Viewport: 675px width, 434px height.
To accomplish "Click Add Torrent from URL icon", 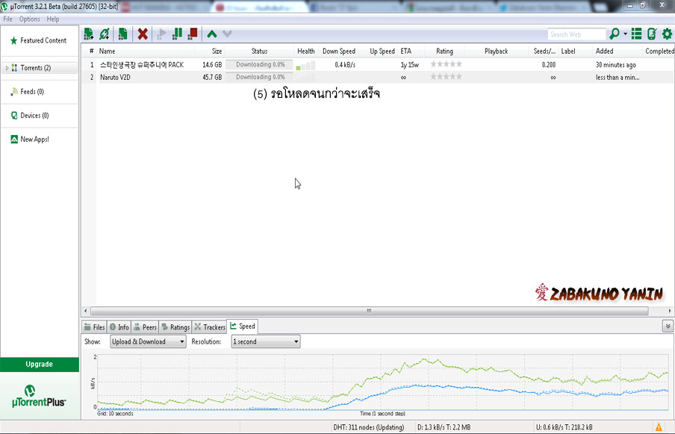I will point(105,34).
